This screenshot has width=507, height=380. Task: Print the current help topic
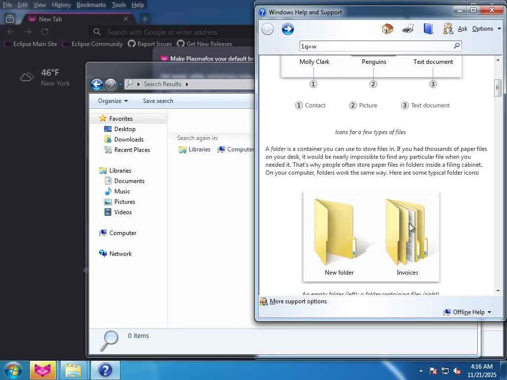(408, 29)
